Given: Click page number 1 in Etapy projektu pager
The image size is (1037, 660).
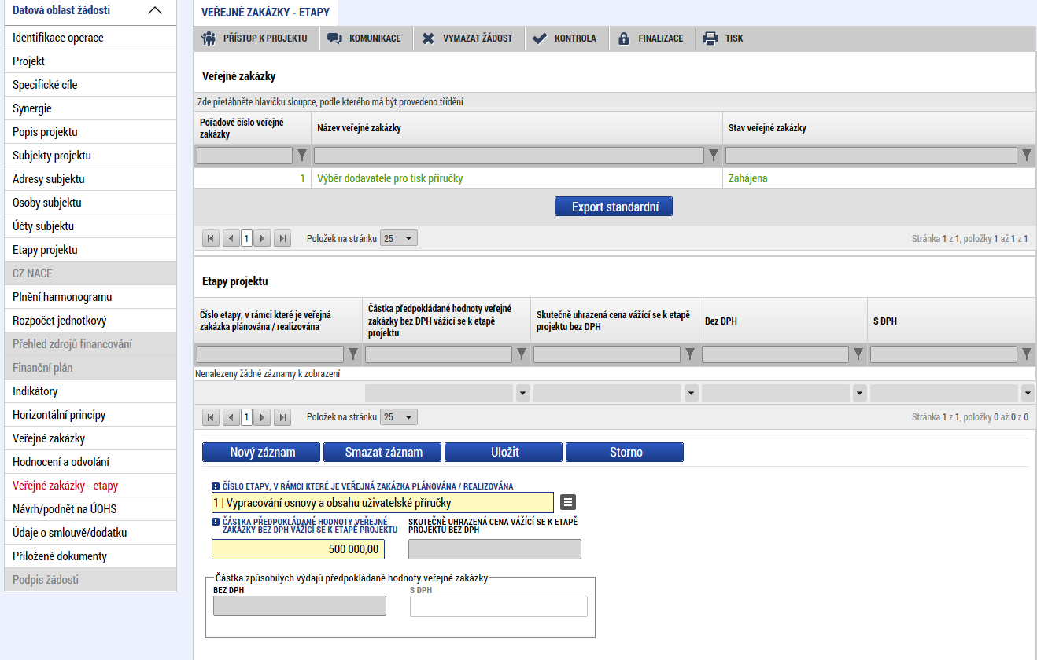Looking at the screenshot, I should [246, 417].
